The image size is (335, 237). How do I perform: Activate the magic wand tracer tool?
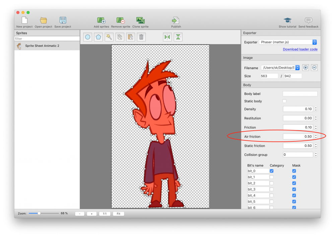click(109, 37)
